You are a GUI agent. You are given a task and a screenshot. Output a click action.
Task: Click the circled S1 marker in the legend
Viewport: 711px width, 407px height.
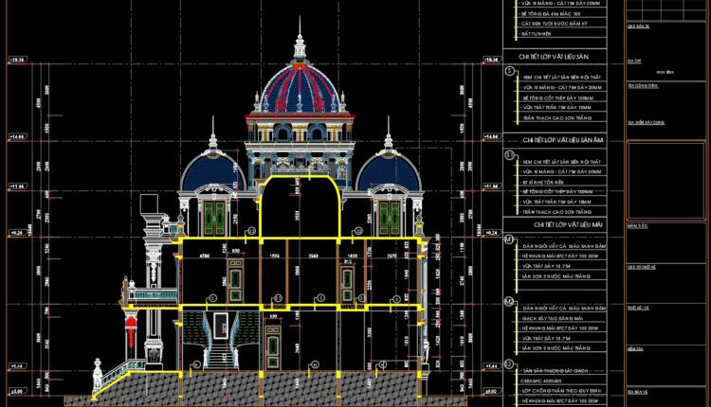point(510,155)
